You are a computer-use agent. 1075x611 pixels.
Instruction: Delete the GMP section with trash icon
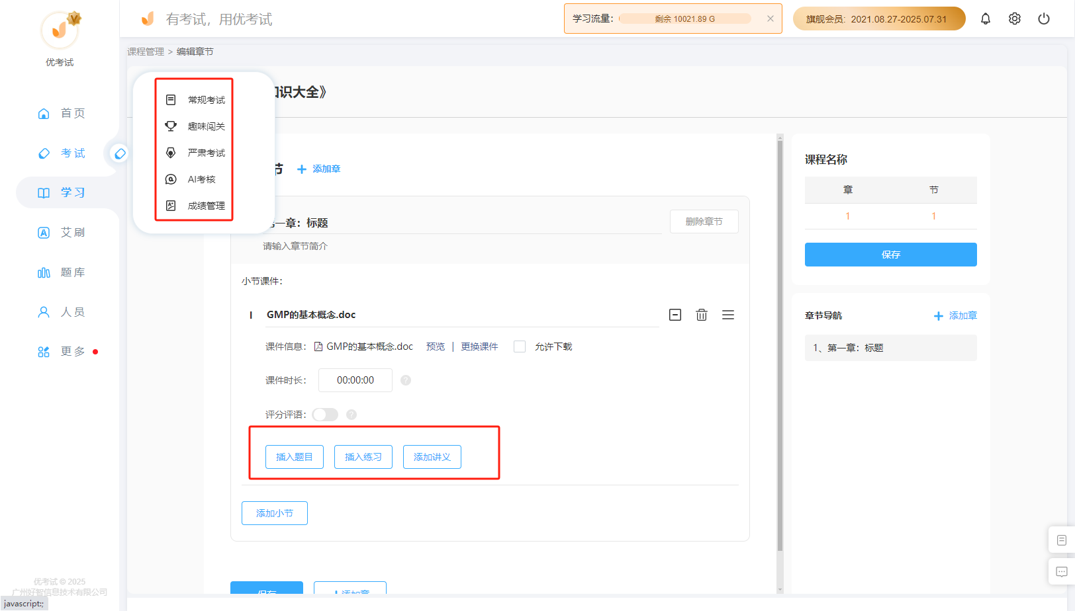(x=702, y=315)
